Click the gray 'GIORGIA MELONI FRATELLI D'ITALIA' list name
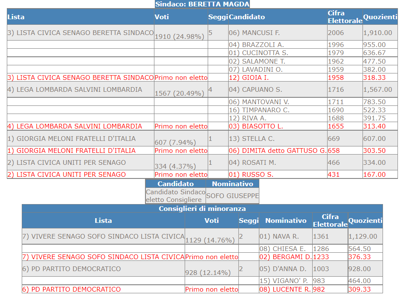 coord(72,139)
